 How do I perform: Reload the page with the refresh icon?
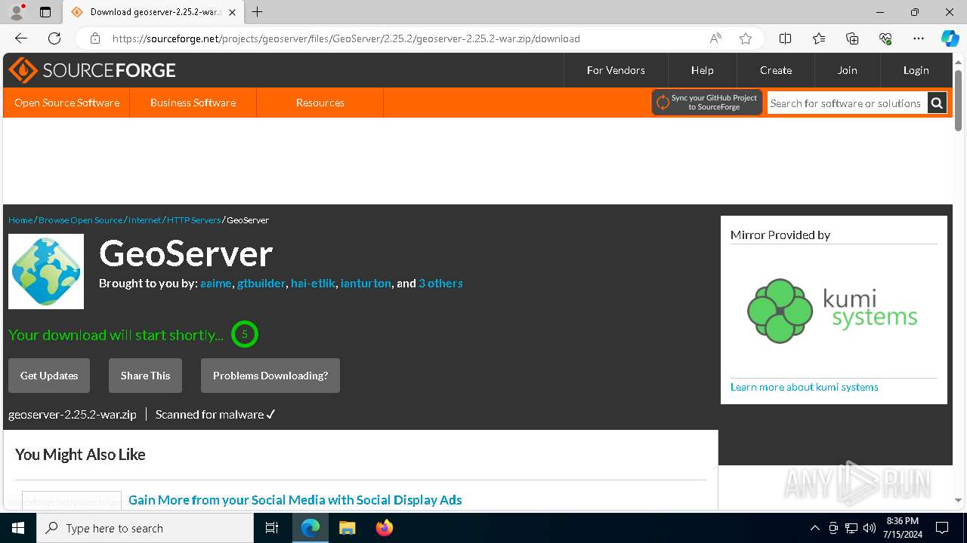click(54, 38)
